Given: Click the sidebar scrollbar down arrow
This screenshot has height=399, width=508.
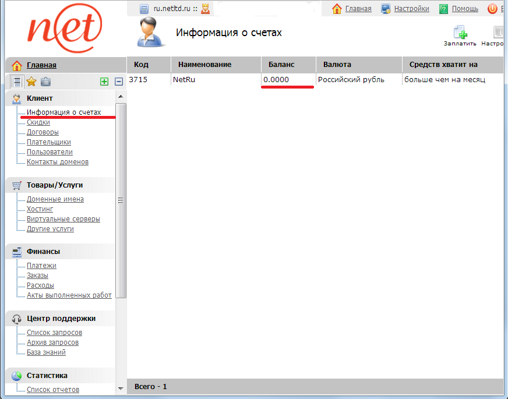Looking at the screenshot, I should pyautogui.click(x=121, y=388).
